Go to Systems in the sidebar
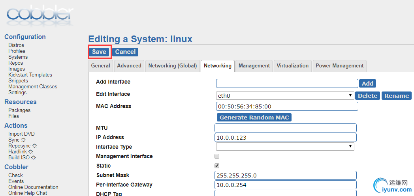414x196 pixels. pos(18,57)
